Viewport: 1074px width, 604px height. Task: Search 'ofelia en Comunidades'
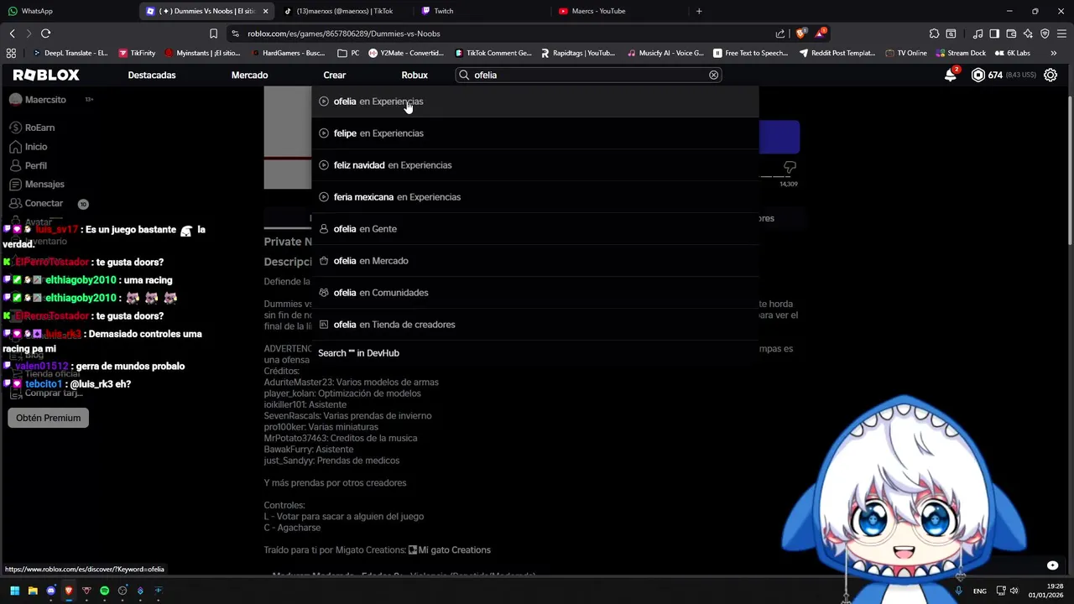[535, 293]
